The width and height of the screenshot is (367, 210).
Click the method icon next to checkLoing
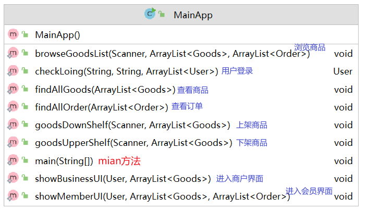tap(13, 71)
